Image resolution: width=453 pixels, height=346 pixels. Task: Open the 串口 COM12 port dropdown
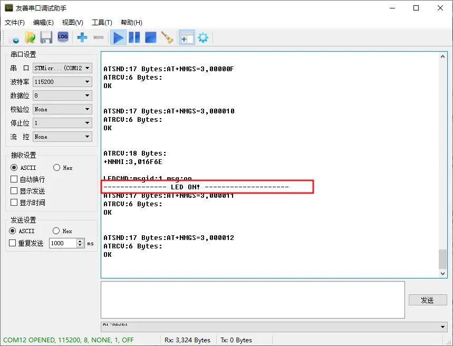click(62, 68)
